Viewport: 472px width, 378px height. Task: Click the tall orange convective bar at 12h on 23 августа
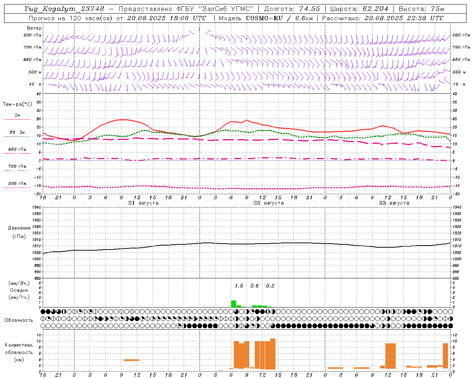[391, 356]
